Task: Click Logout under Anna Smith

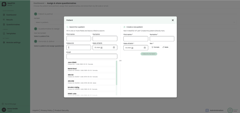Action: point(9,111)
